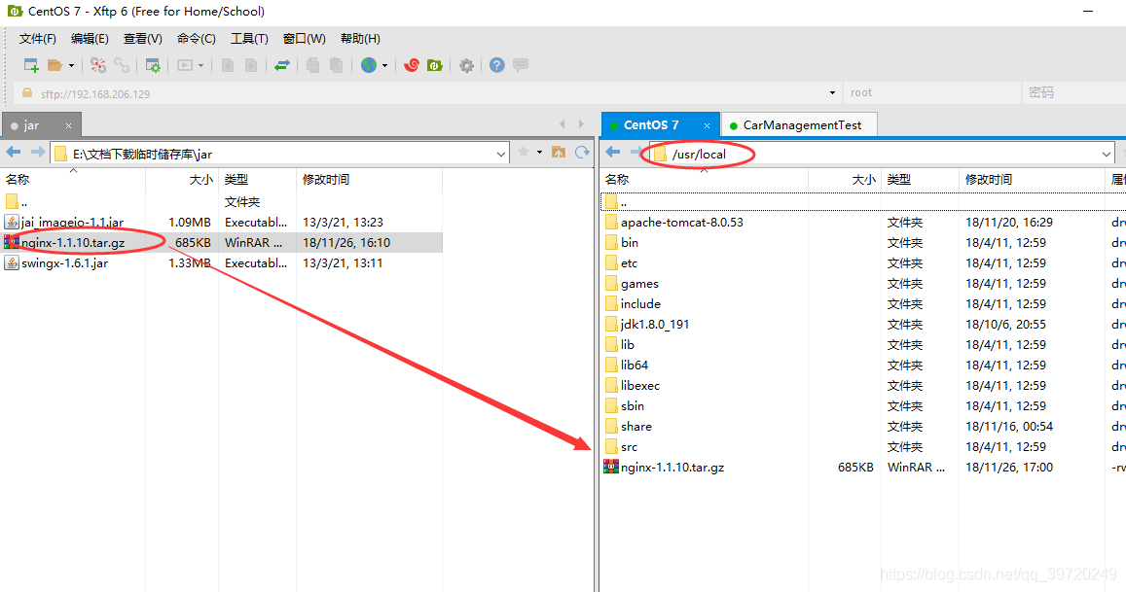Expand the remote /usr/local path dropdown
The height and width of the screenshot is (592, 1126).
point(1106,154)
